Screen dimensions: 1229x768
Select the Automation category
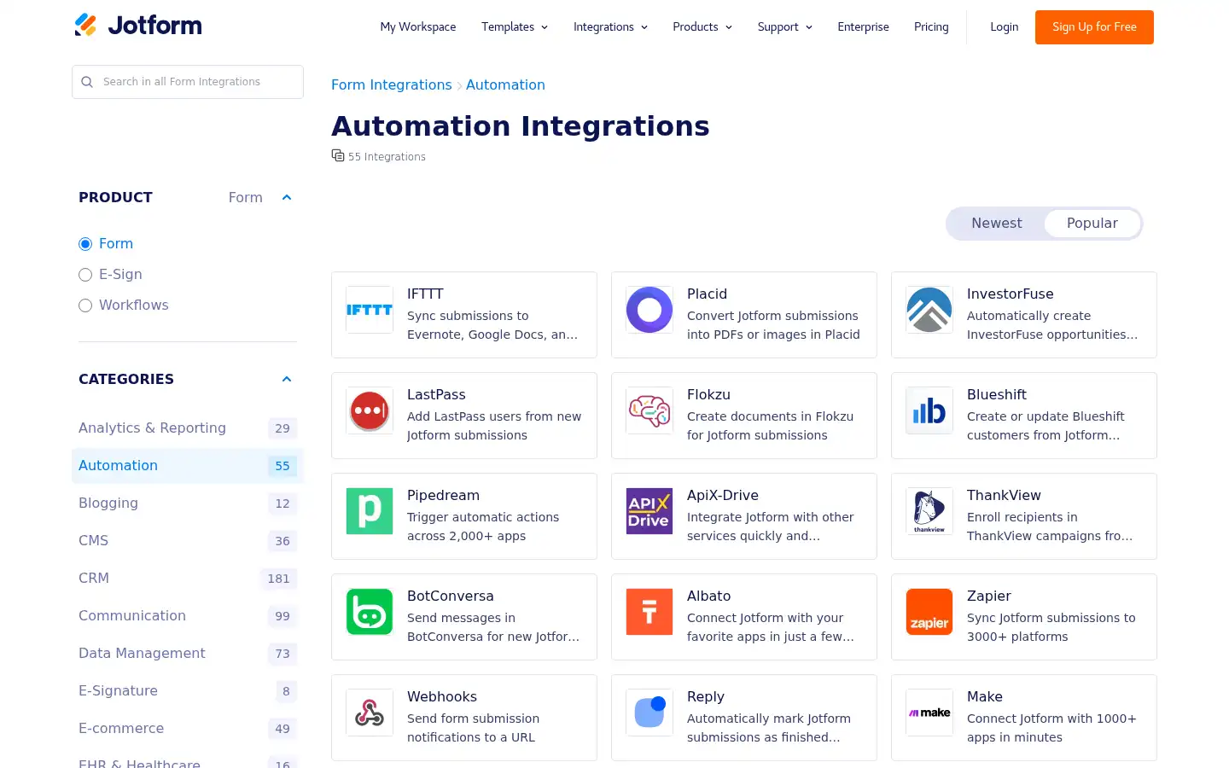[188, 466]
